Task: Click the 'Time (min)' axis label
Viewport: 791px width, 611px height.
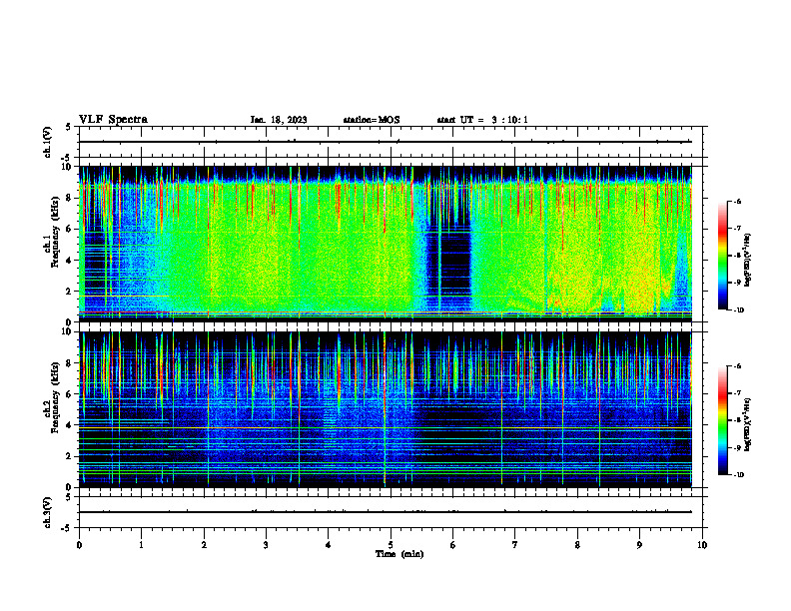Action: click(x=399, y=554)
